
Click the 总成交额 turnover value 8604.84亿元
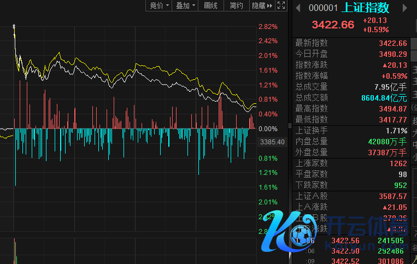(384, 98)
